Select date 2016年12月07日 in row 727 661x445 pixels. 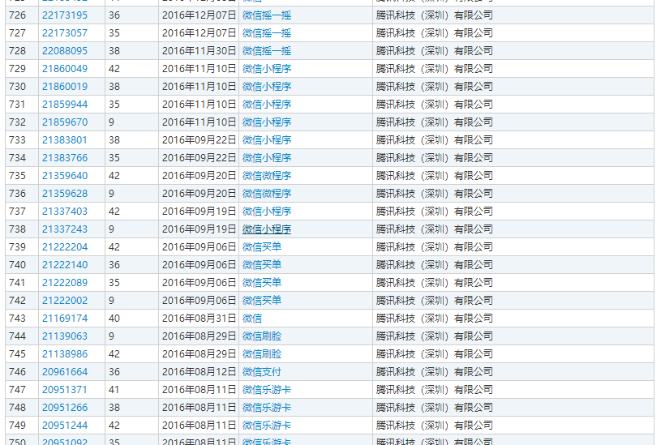pyautogui.click(x=199, y=33)
